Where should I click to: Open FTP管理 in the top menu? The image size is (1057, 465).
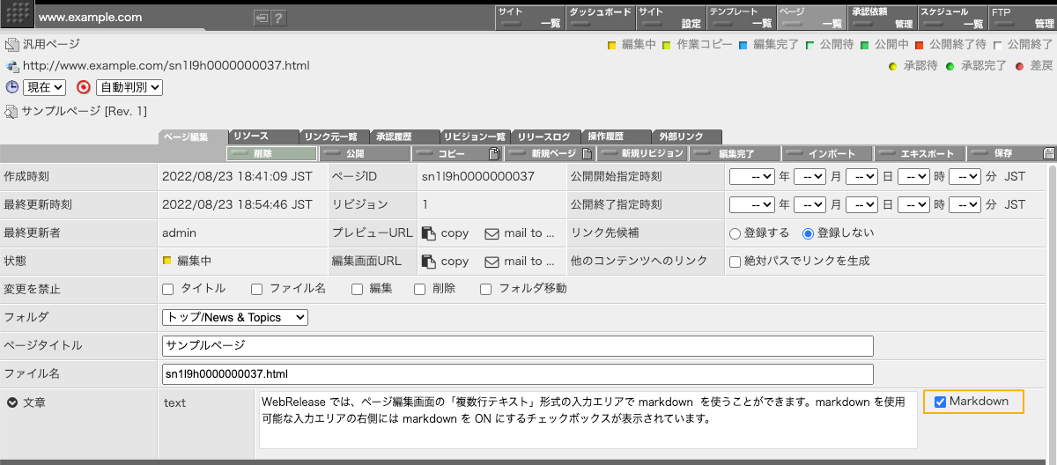[x=1022, y=18]
